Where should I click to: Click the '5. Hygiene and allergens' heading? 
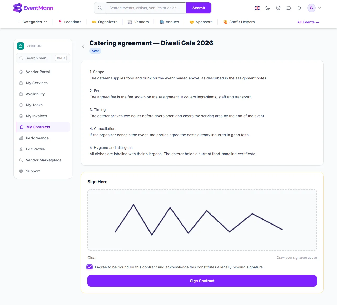coord(111,148)
